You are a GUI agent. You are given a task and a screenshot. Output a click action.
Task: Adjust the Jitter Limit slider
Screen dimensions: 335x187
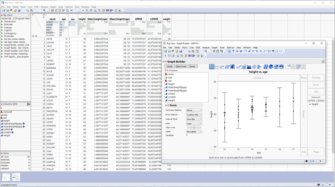pos(194,127)
